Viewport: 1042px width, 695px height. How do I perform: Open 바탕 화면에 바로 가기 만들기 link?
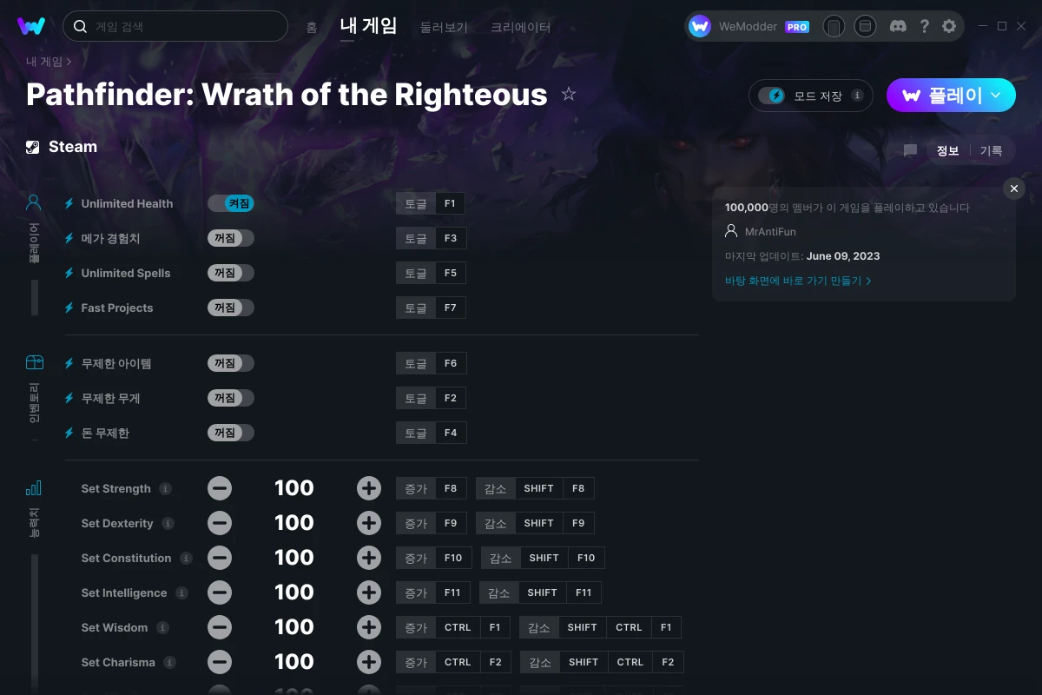pos(798,281)
